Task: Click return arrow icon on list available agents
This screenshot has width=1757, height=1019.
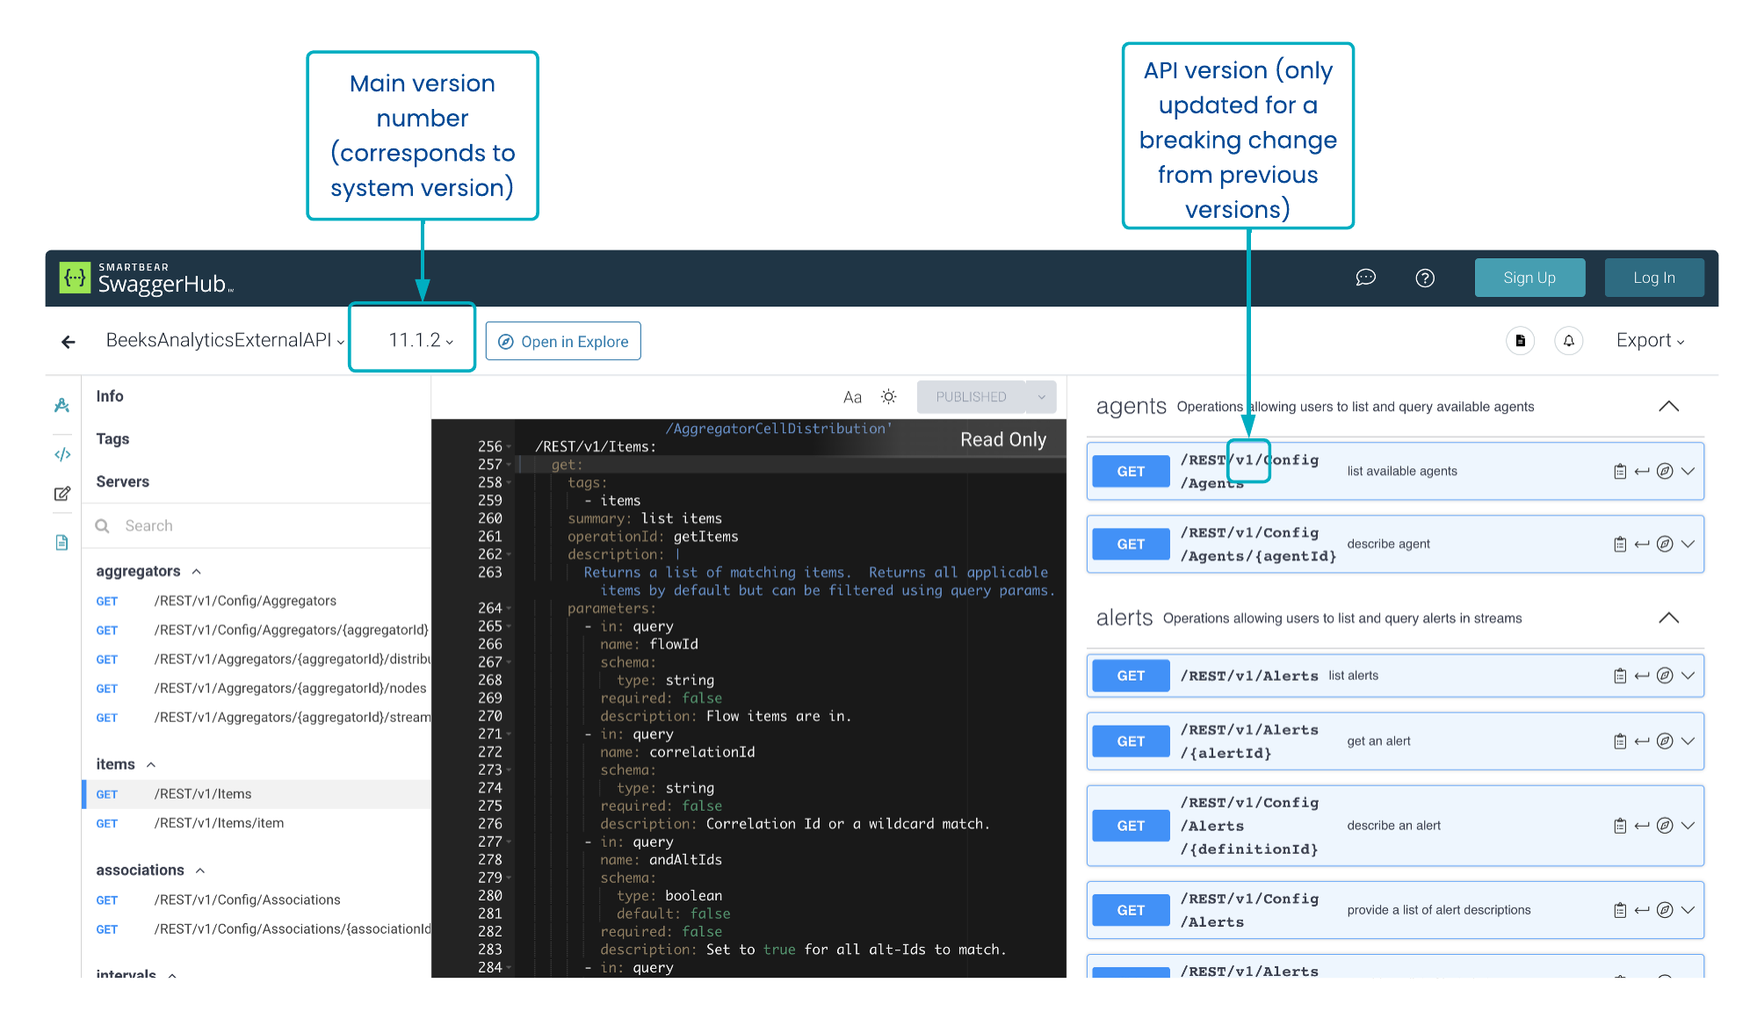Action: coord(1642,471)
